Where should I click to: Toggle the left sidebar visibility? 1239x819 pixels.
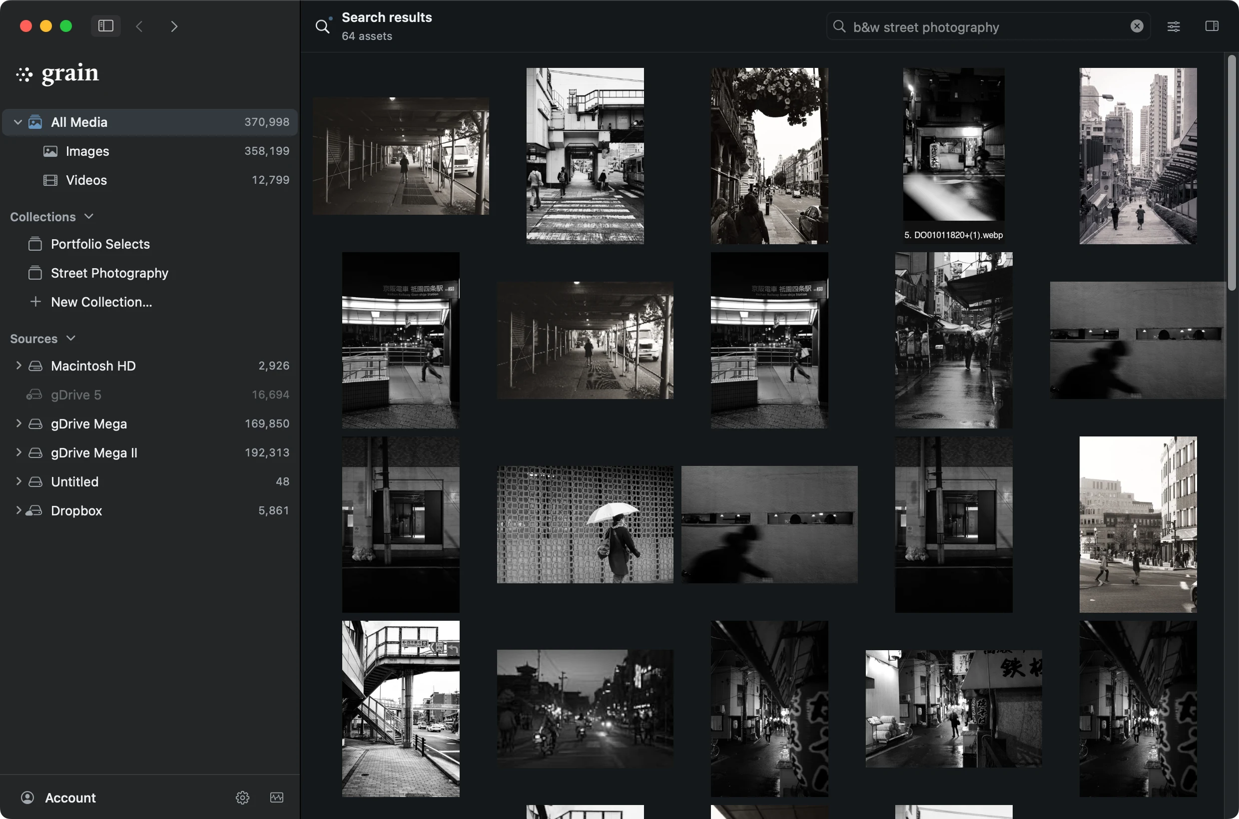click(x=105, y=25)
